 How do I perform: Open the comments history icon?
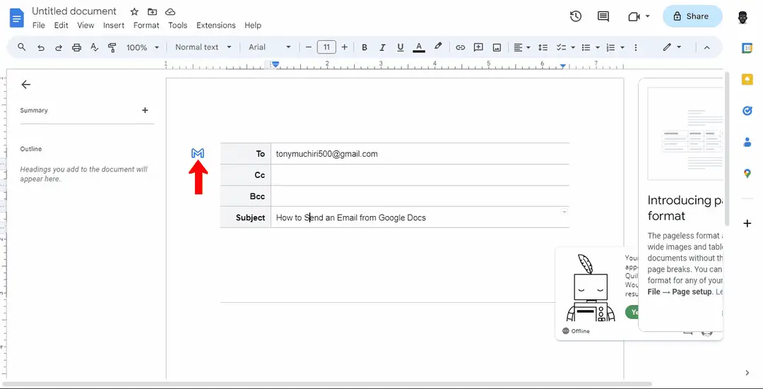[x=603, y=16]
